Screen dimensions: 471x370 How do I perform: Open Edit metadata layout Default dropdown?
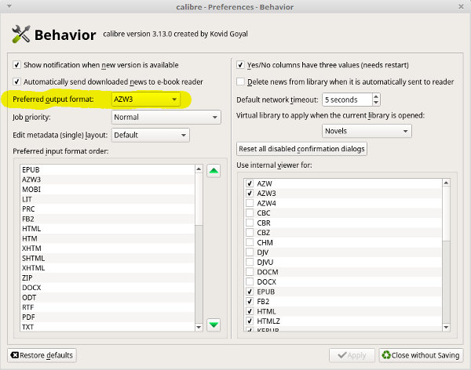(151, 135)
